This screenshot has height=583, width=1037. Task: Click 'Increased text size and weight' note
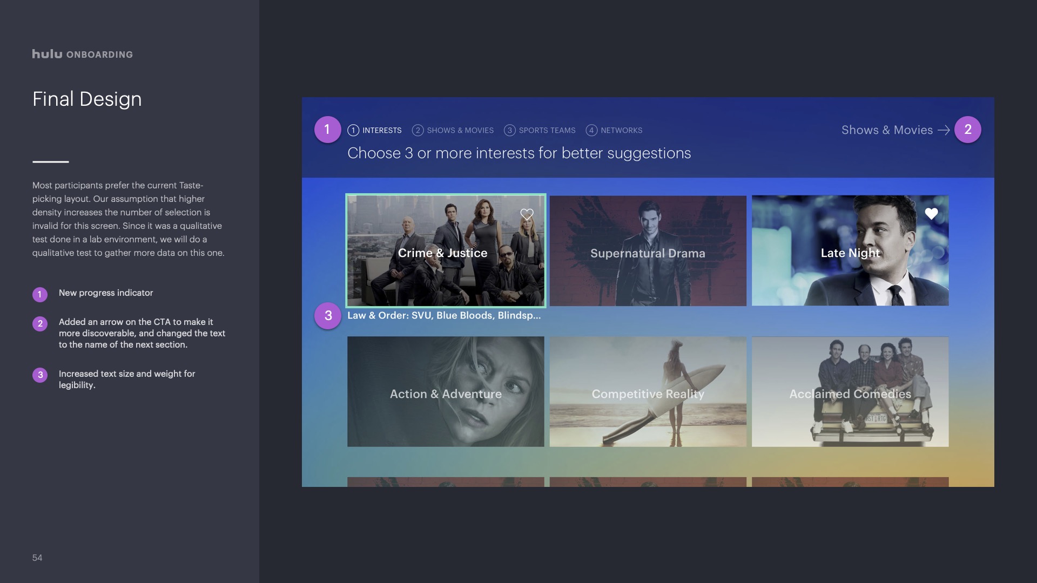click(127, 379)
